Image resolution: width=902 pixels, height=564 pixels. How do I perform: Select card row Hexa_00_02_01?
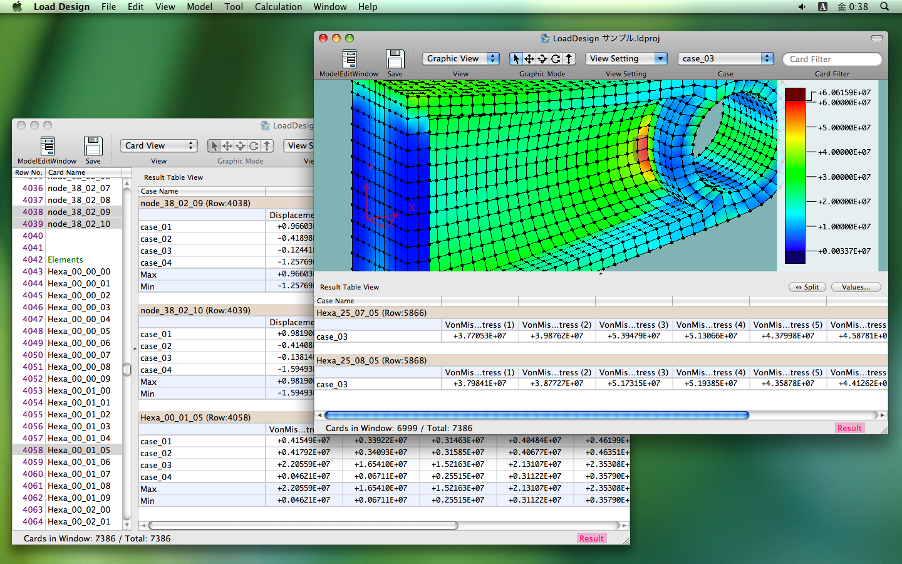68,521
